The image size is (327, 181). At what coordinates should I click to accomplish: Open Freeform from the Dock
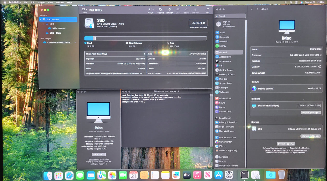click(x=176, y=175)
